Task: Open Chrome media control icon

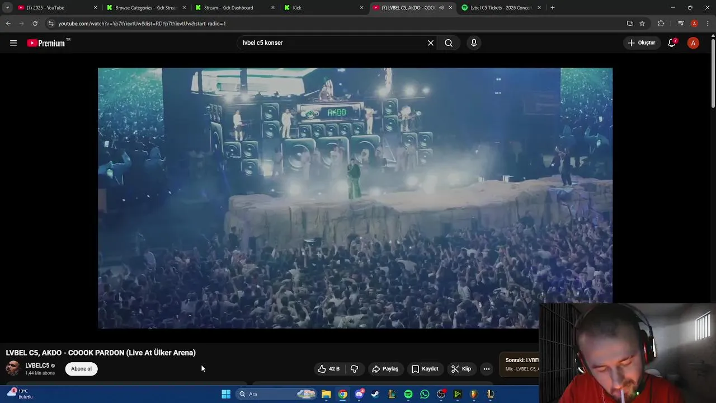Action: tap(681, 24)
